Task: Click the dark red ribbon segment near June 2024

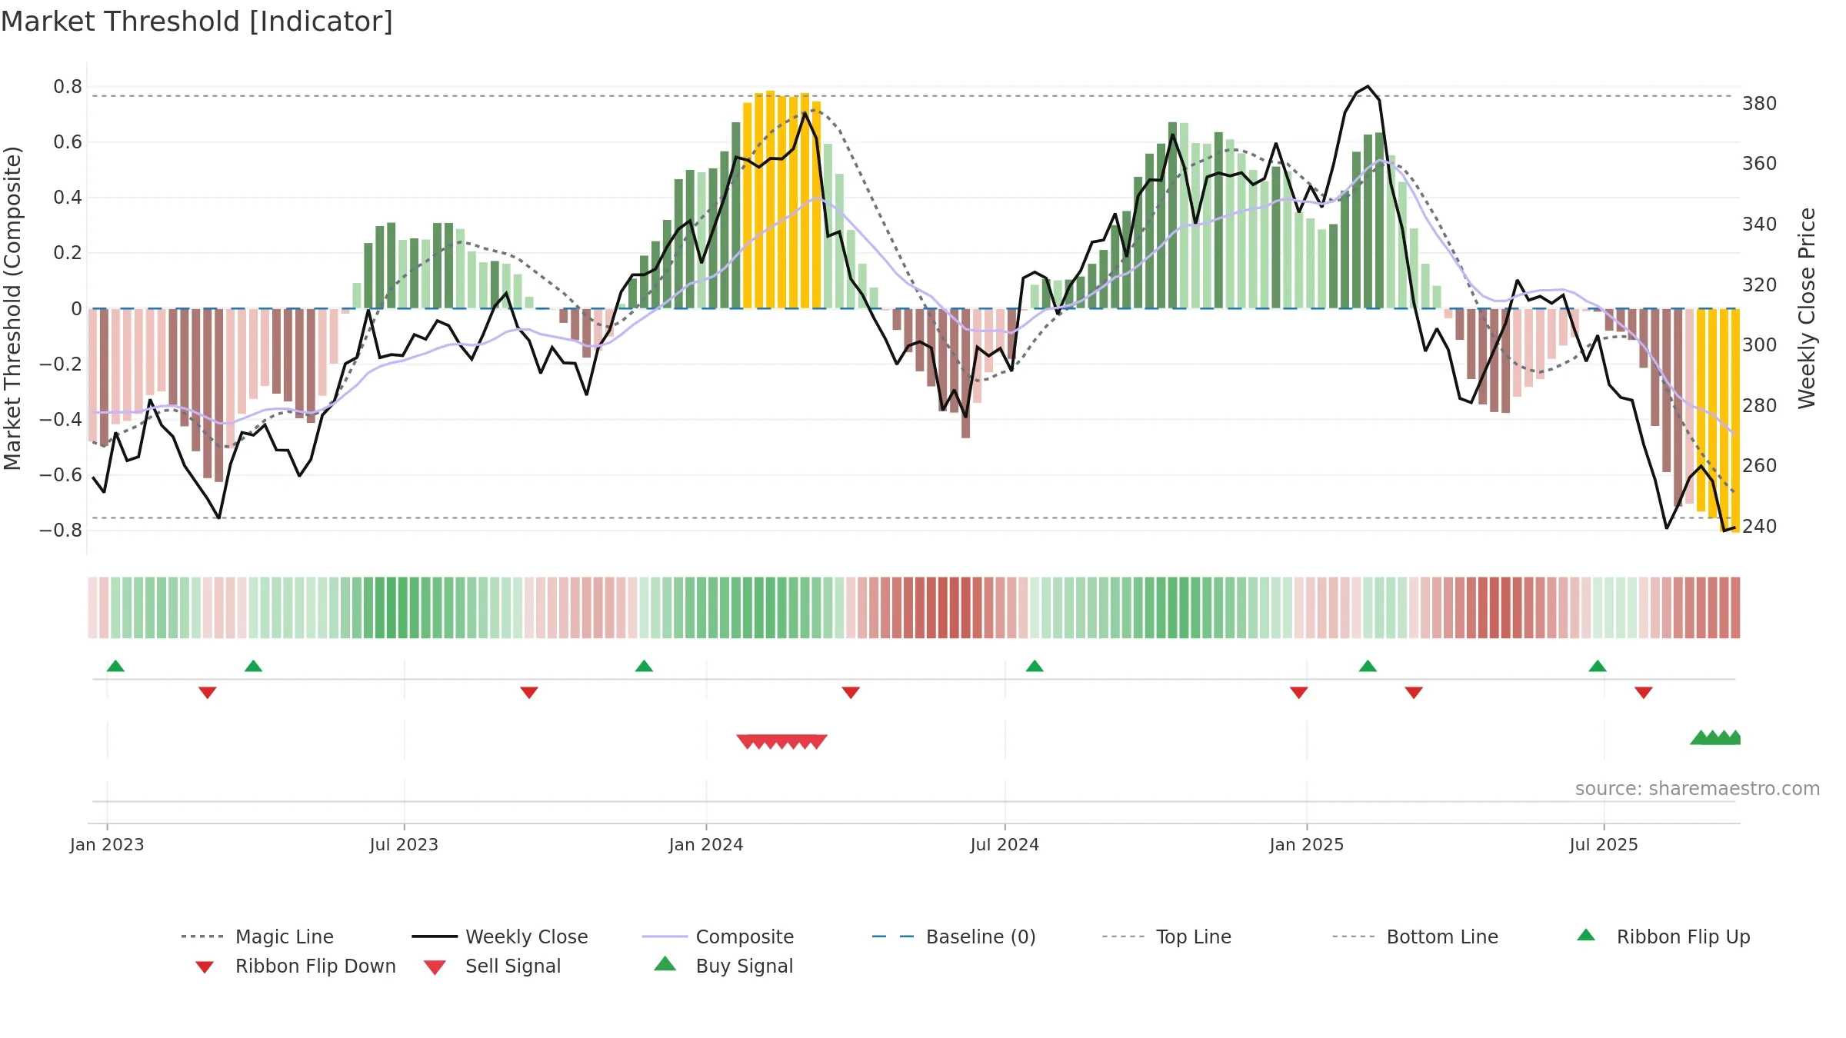Action: pyautogui.click(x=954, y=607)
